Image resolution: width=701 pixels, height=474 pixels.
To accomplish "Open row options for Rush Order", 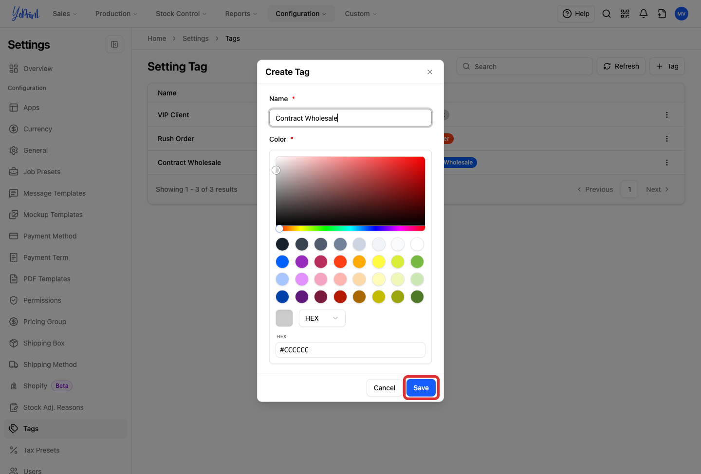I will pos(667,139).
